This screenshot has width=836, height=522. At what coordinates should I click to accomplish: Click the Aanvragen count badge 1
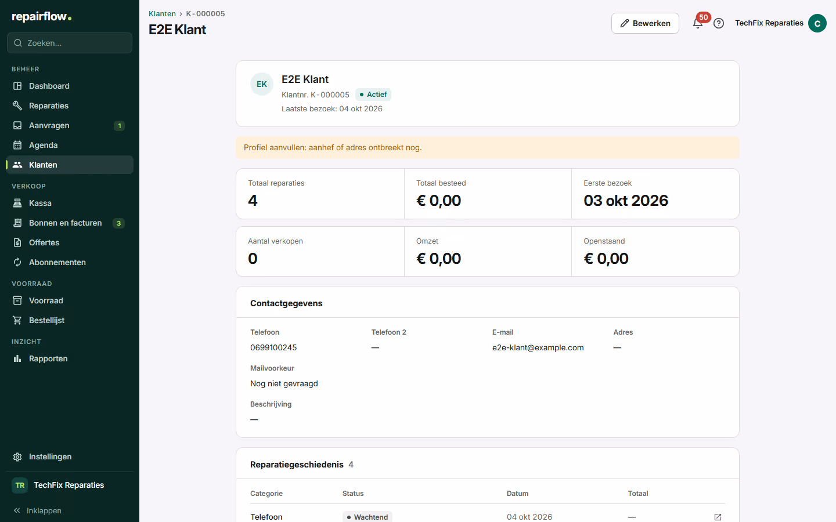pos(120,126)
